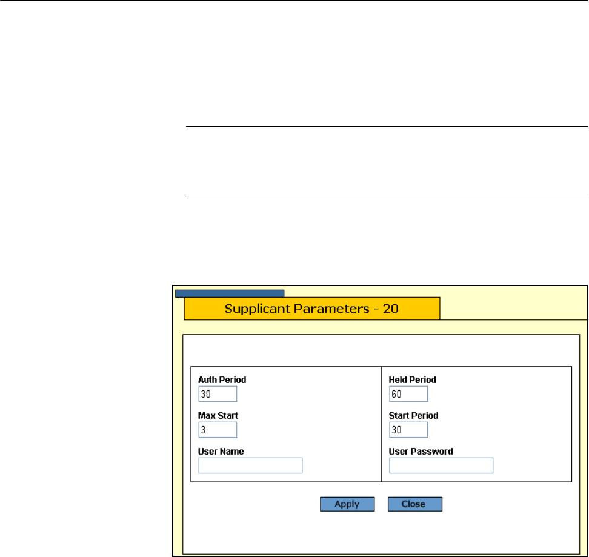This screenshot has height=557, width=589.
Task: Click the Close button
Action: click(x=414, y=504)
